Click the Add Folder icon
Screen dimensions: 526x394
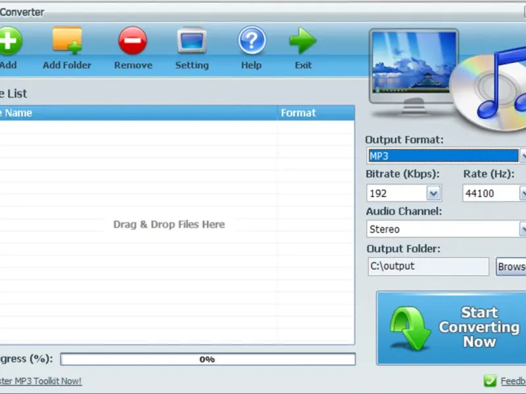(x=67, y=41)
